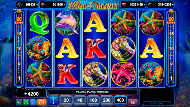Start spin with bet 40

pyautogui.click(x=80, y=100)
